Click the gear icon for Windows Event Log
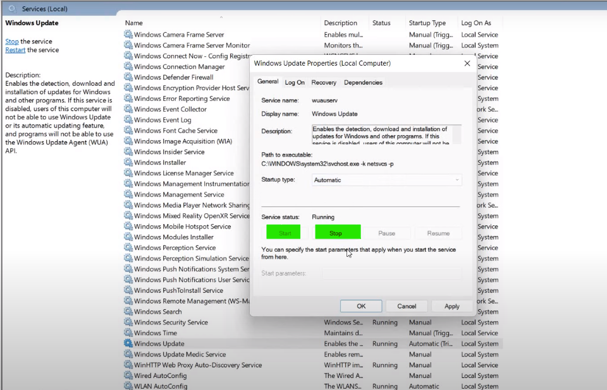This screenshot has width=607, height=390. (128, 120)
